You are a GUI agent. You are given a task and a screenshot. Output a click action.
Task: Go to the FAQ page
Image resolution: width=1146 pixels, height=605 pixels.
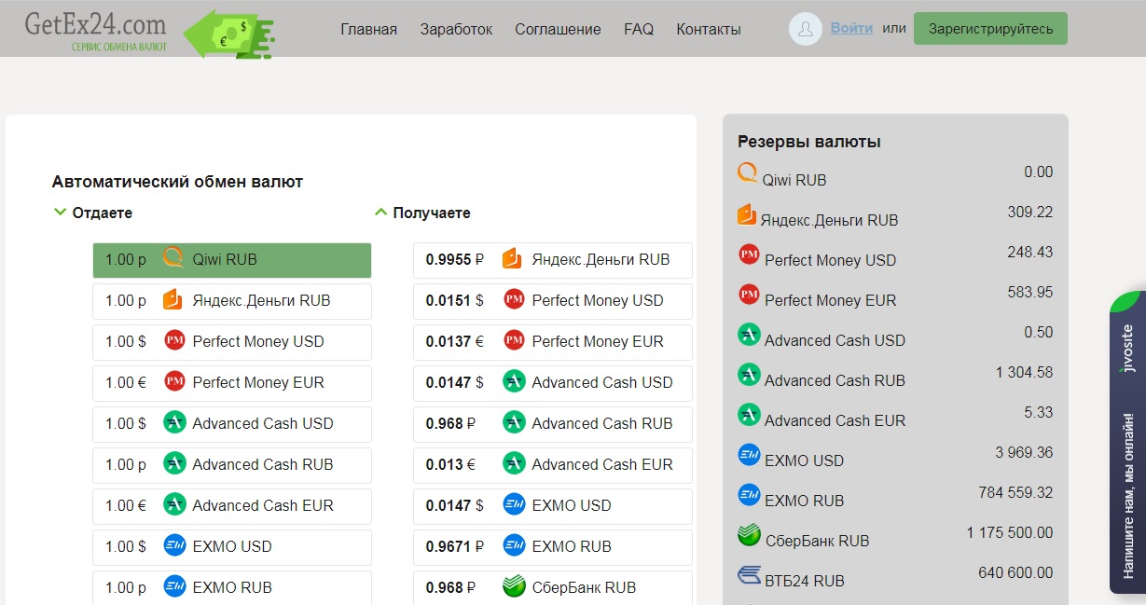[x=639, y=29]
